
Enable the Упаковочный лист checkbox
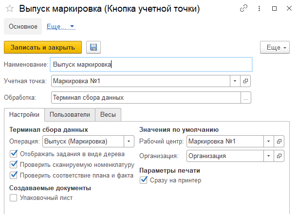click(14, 198)
